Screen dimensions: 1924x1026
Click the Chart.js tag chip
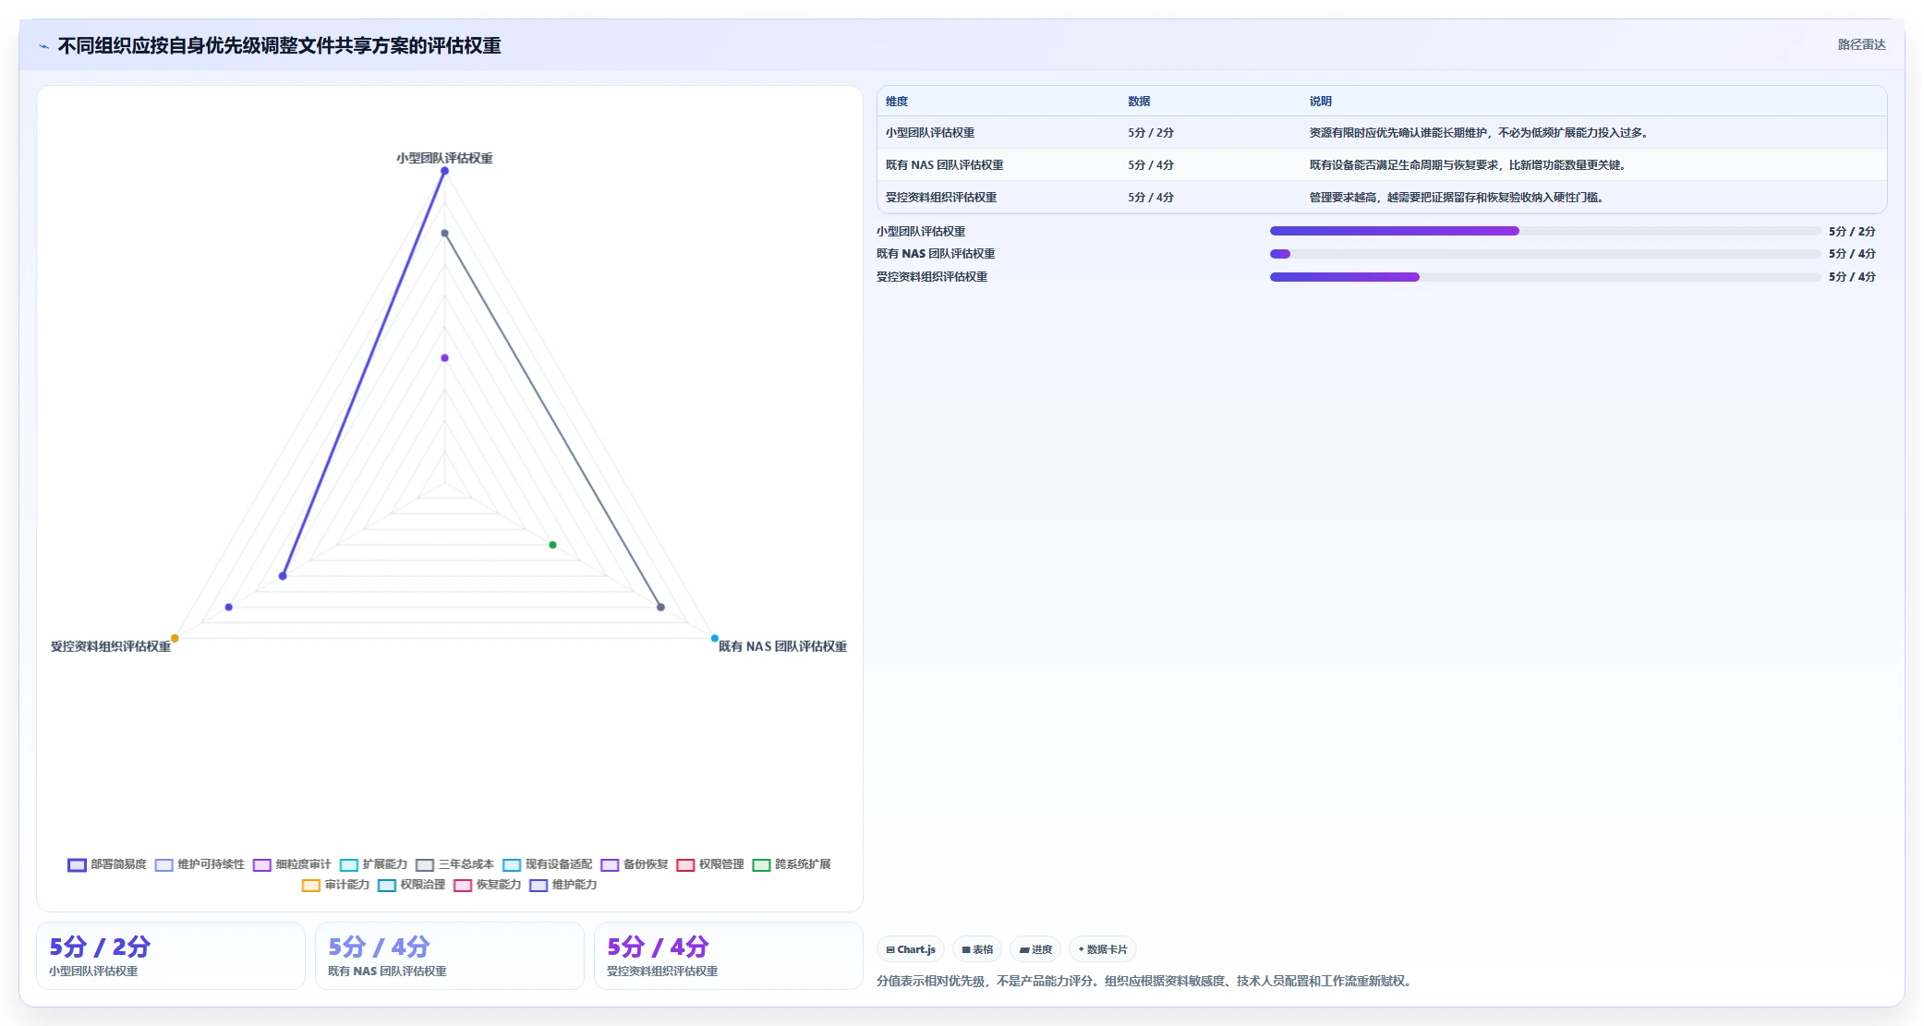[910, 949]
